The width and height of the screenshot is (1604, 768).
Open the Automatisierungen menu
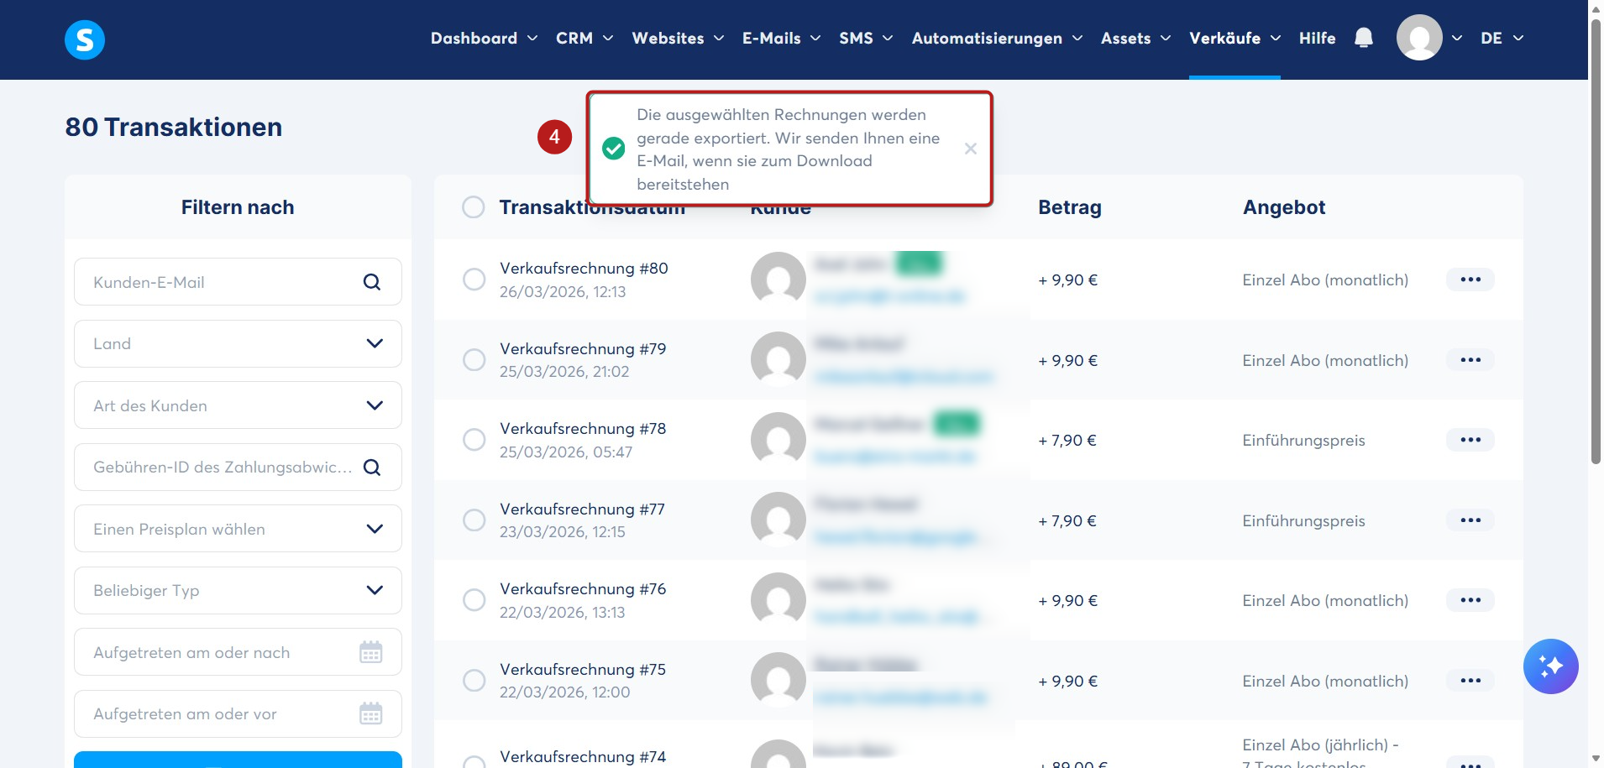coord(997,38)
